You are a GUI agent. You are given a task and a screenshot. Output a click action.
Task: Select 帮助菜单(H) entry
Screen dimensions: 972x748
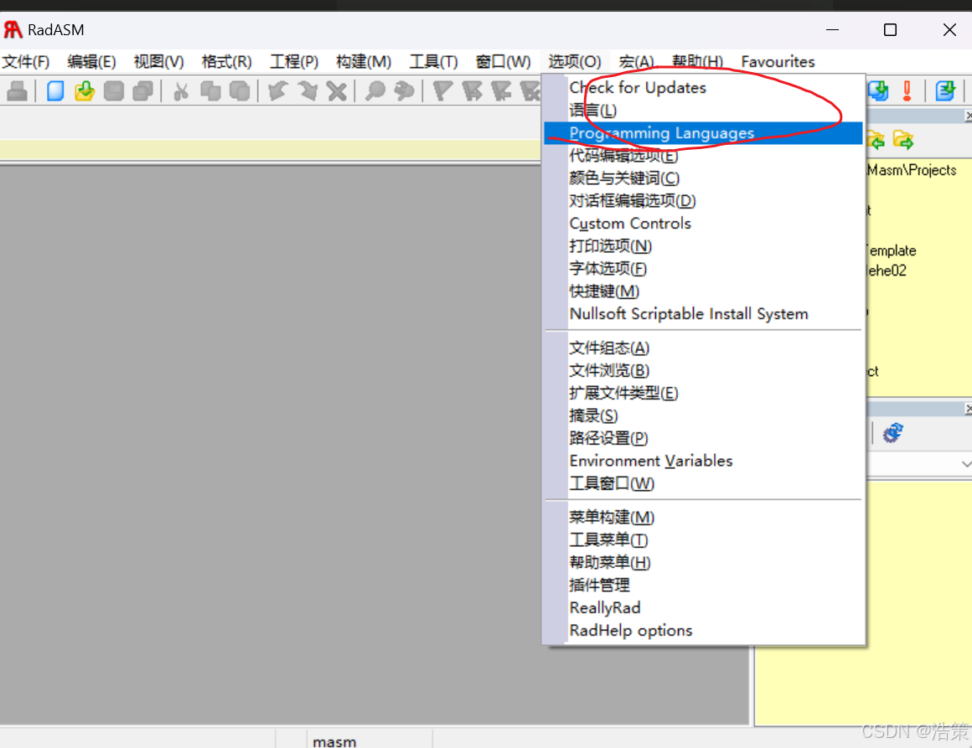click(x=703, y=563)
